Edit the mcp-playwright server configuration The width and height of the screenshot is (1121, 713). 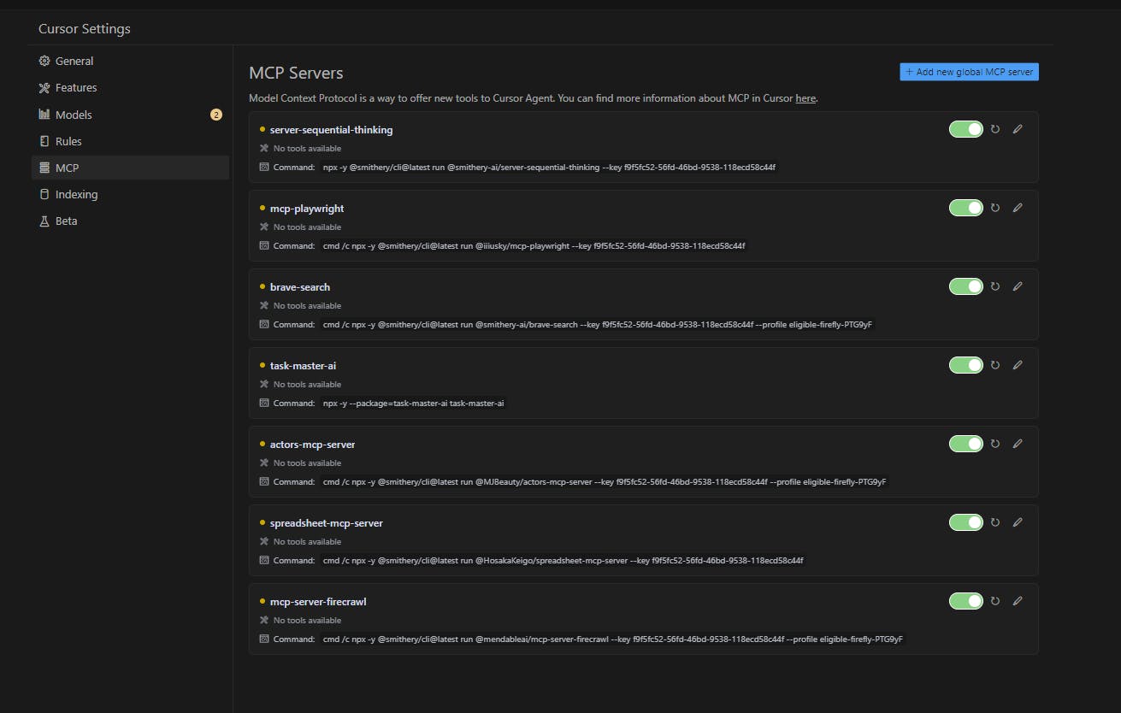pos(1018,208)
